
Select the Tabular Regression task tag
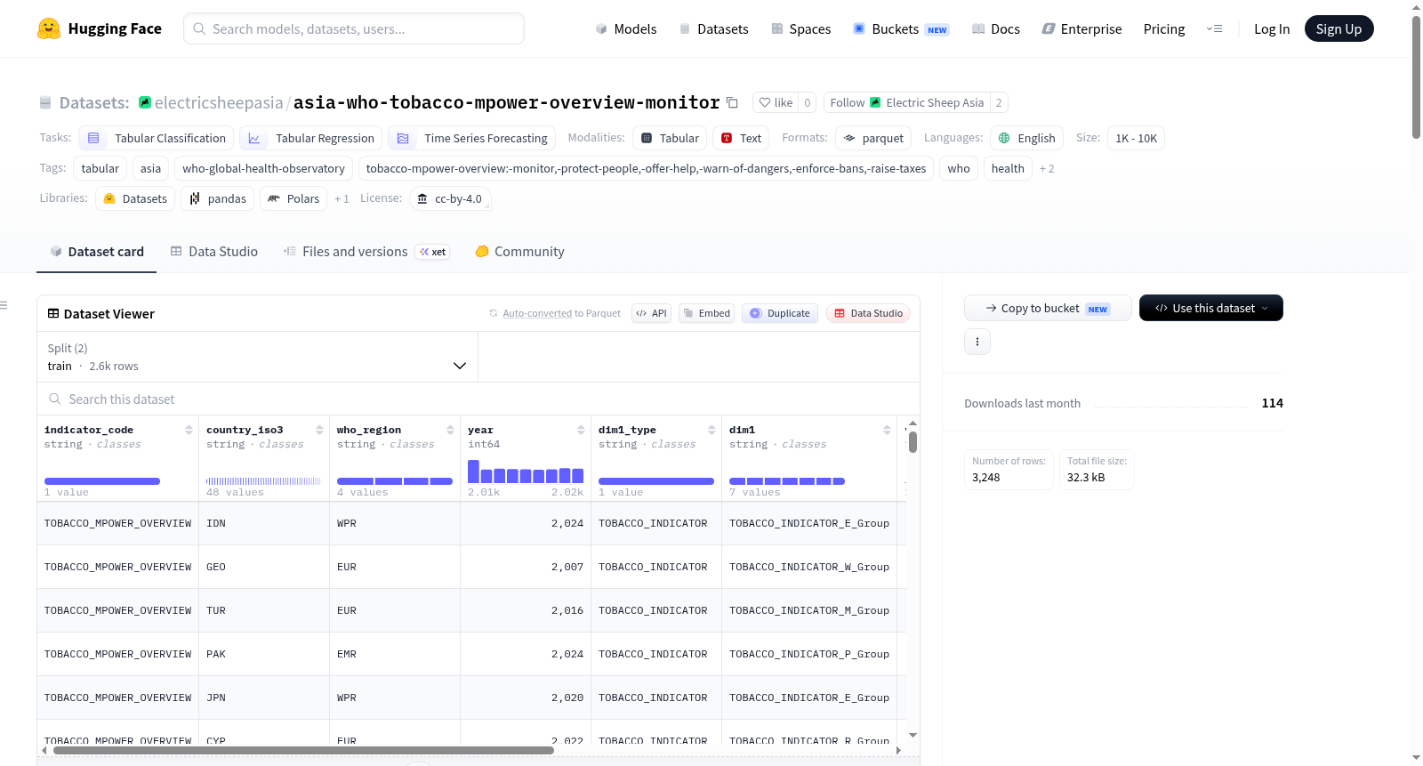[x=311, y=138]
